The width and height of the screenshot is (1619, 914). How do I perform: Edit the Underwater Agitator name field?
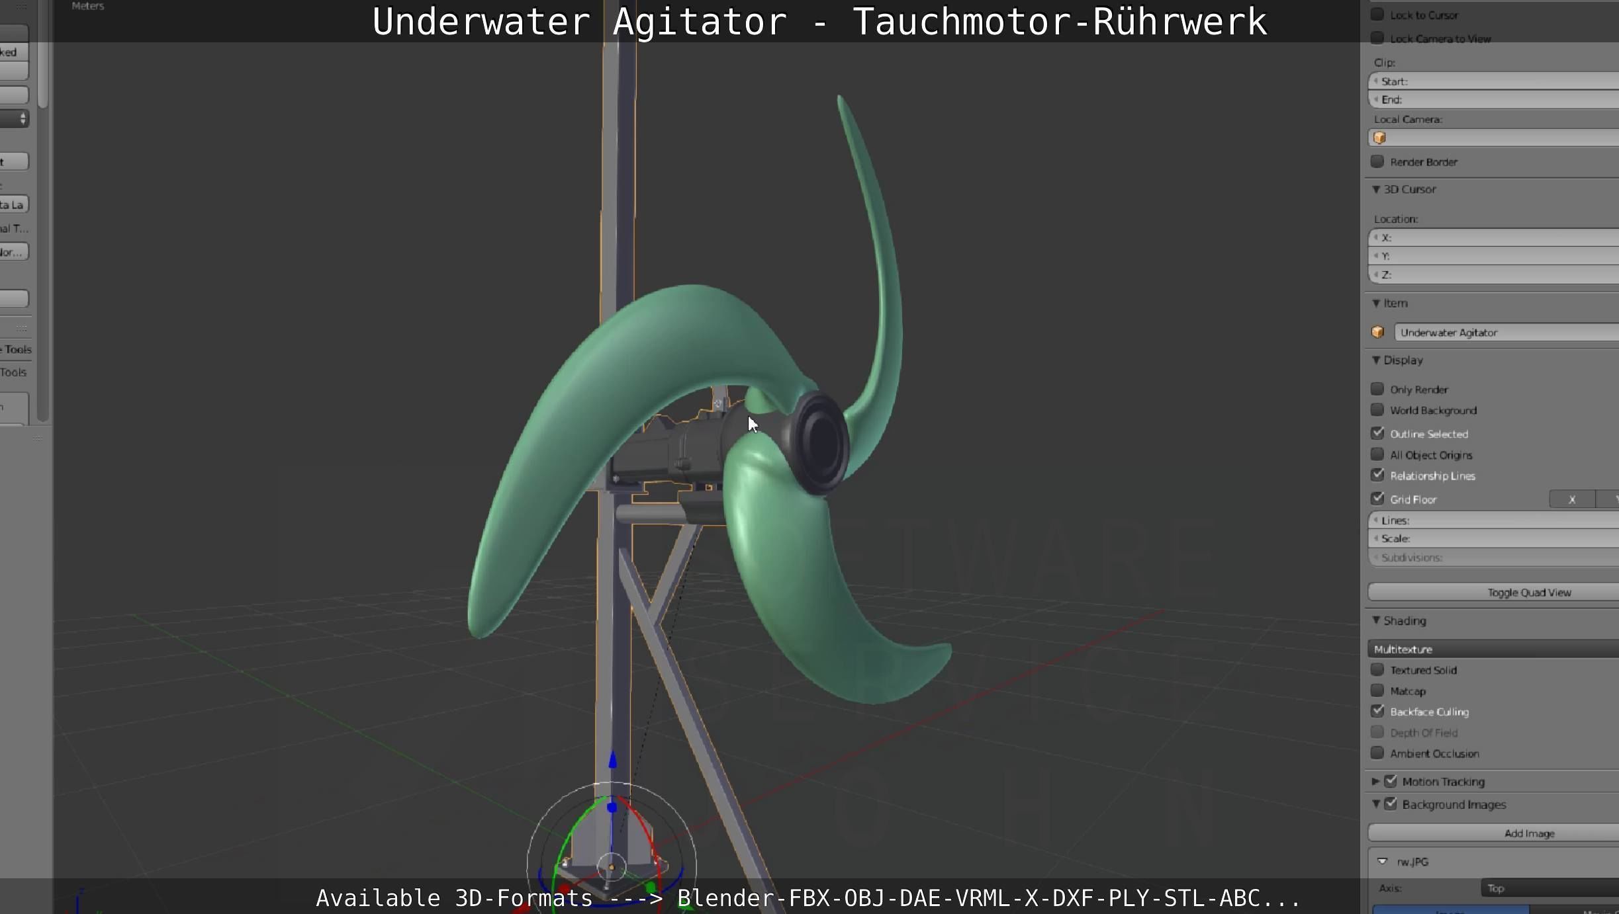coord(1506,332)
